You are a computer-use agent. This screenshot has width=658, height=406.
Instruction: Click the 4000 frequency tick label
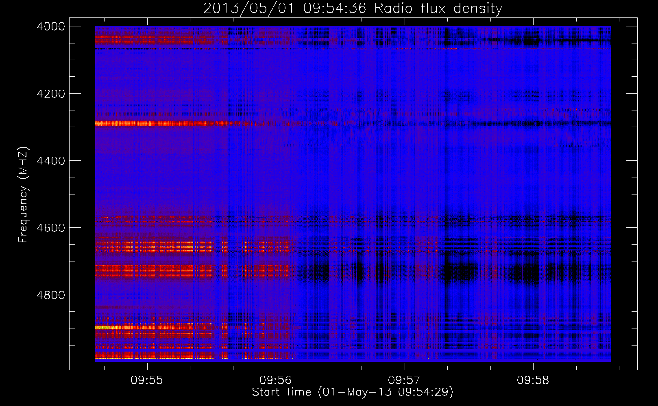point(51,26)
